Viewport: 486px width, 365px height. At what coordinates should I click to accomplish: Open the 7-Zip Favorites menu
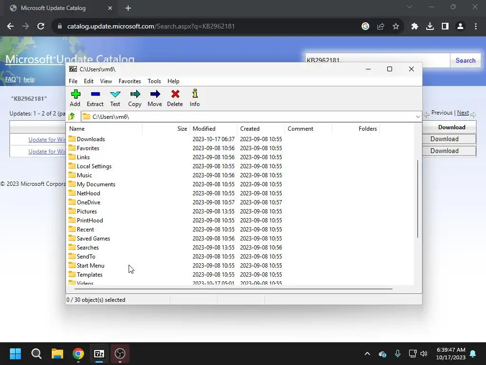click(130, 81)
